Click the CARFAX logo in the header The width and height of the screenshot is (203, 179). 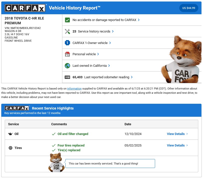click(x=25, y=8)
